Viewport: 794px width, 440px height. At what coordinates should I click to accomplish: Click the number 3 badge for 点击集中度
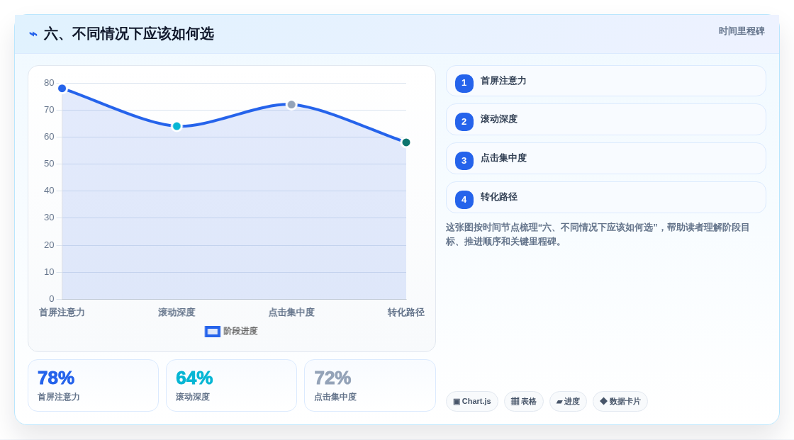click(x=464, y=161)
